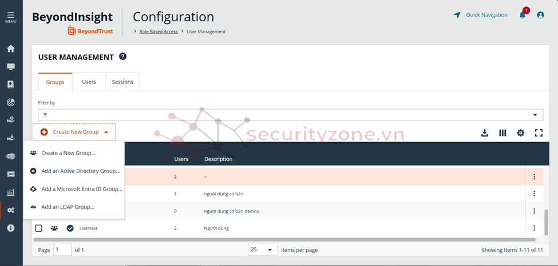Open the Home icon in sidebar
Image resolution: width=558 pixels, height=266 pixels.
click(x=11, y=49)
